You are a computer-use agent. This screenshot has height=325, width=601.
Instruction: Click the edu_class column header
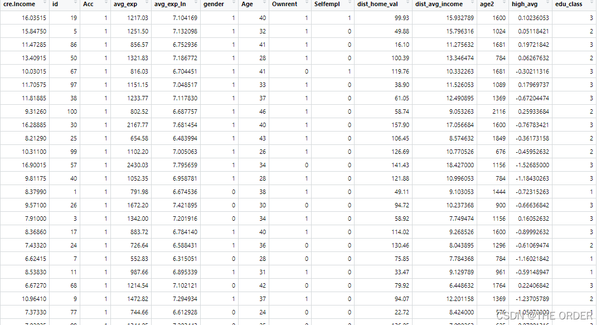(569, 4)
